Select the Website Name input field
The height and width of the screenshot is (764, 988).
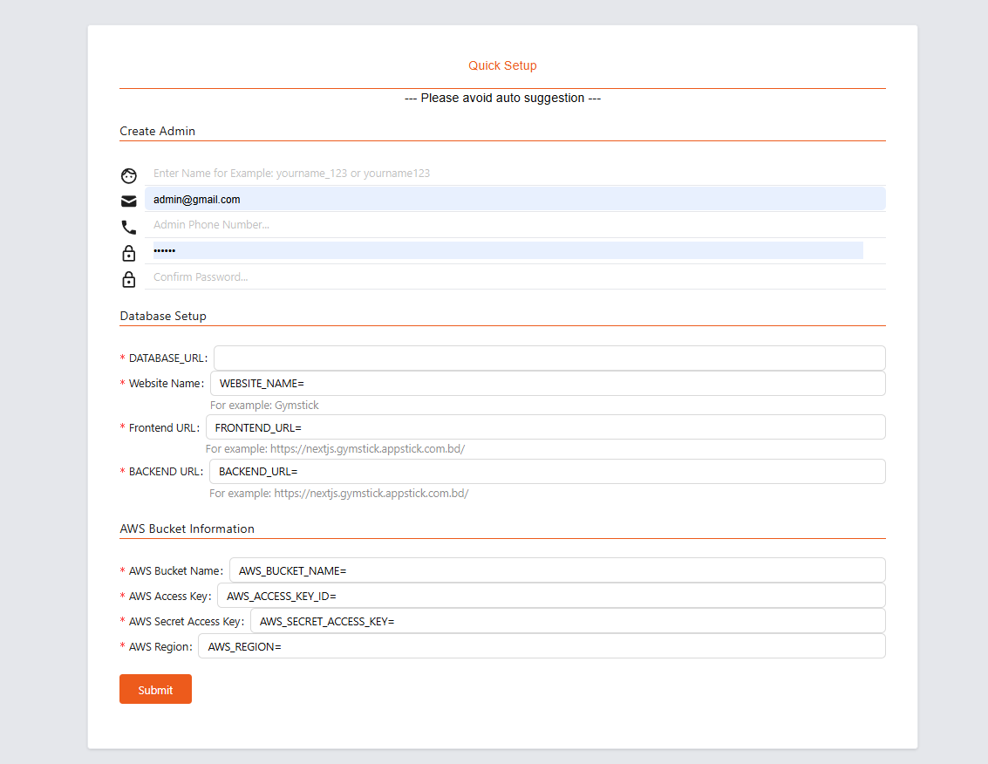(x=547, y=384)
